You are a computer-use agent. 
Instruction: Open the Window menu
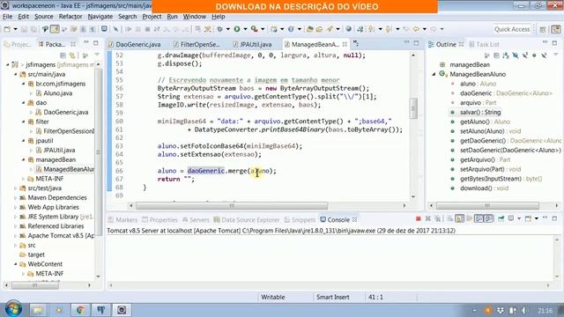click(x=195, y=17)
